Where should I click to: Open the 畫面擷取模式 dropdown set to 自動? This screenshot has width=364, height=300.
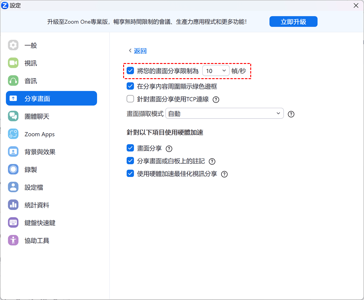pos(224,113)
